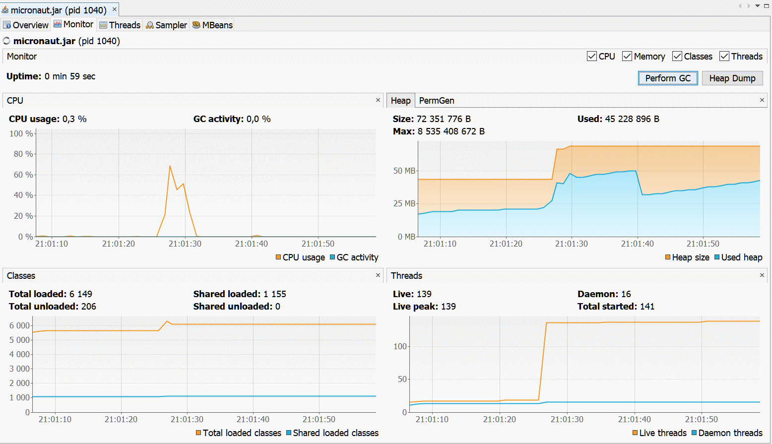Click the 'Shared unloaded: 0' text
Image resolution: width=772 pixels, height=444 pixels.
[x=237, y=307]
